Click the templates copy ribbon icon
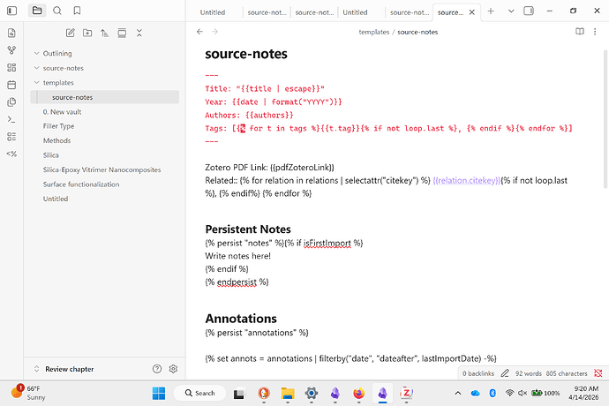The width and height of the screenshot is (609, 406). pyautogui.click(x=11, y=102)
